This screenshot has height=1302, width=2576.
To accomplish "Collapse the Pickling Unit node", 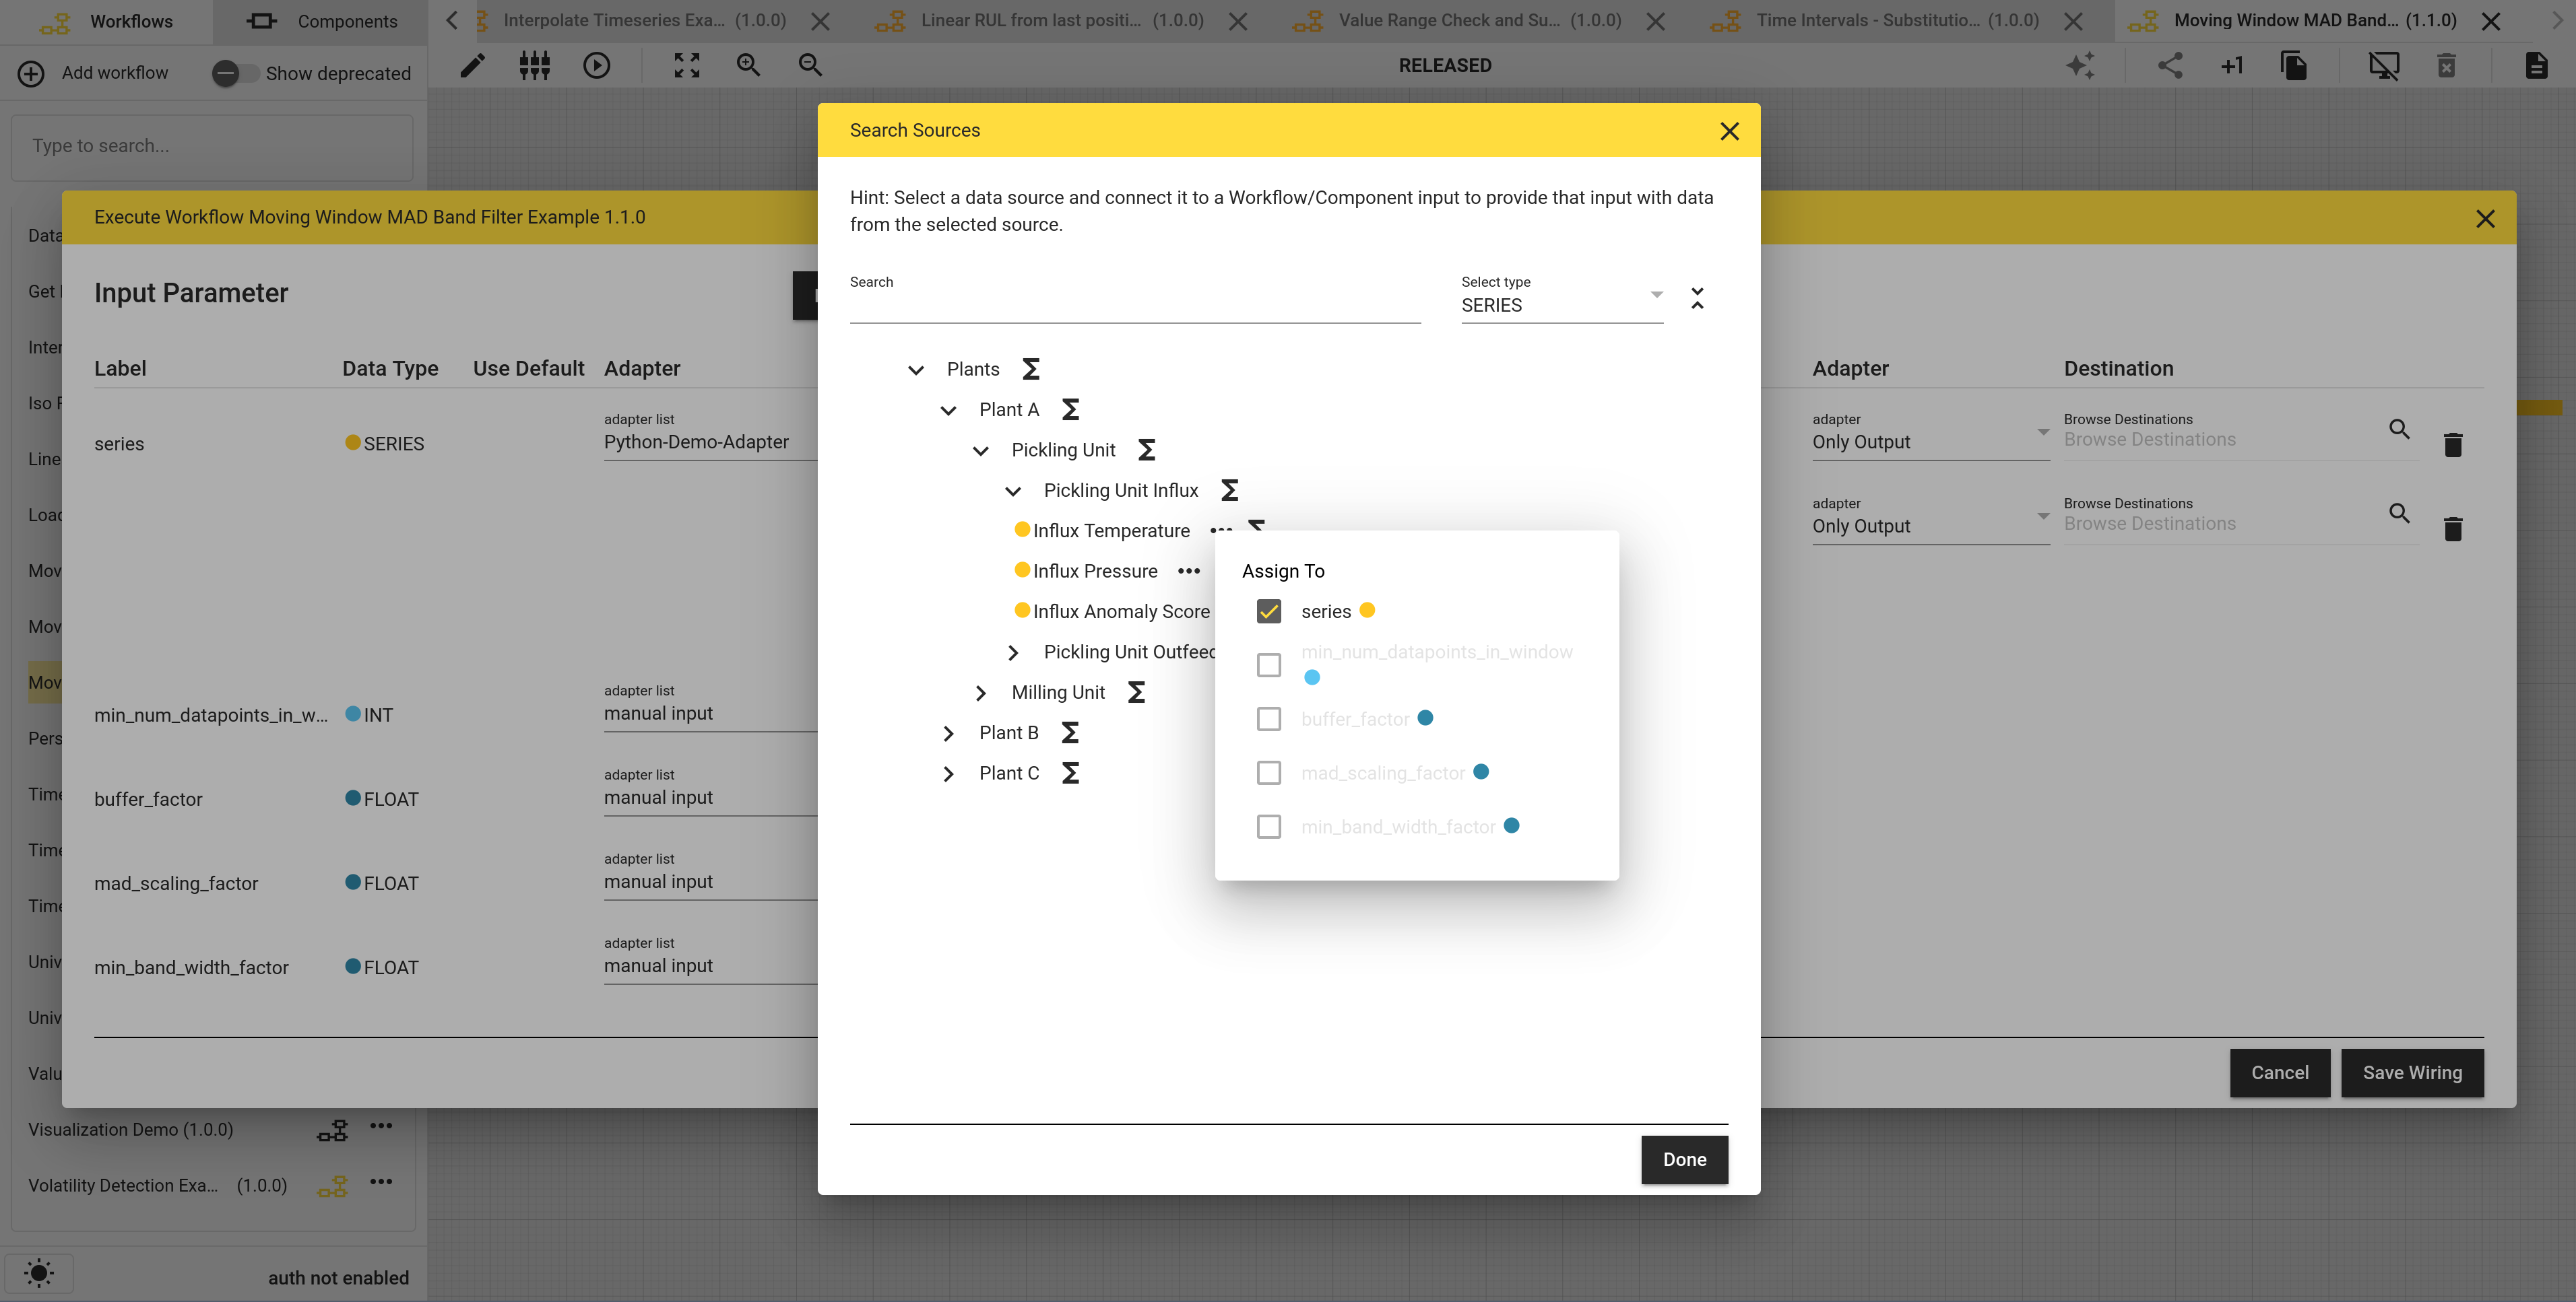I will [981, 452].
